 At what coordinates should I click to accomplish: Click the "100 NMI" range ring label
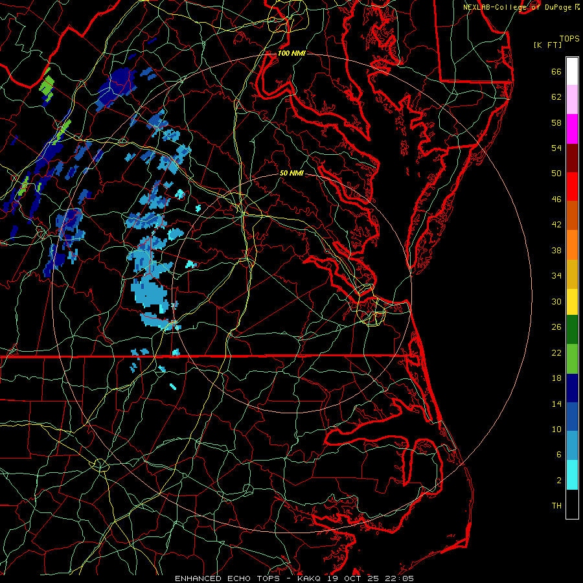click(291, 53)
